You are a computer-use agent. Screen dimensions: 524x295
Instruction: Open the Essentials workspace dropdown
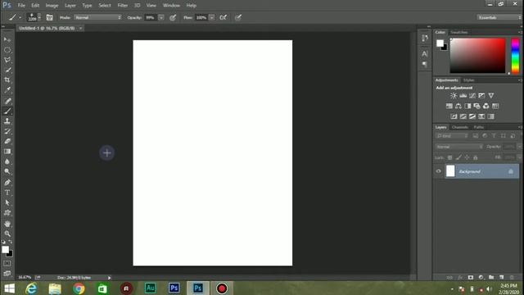tap(499, 17)
